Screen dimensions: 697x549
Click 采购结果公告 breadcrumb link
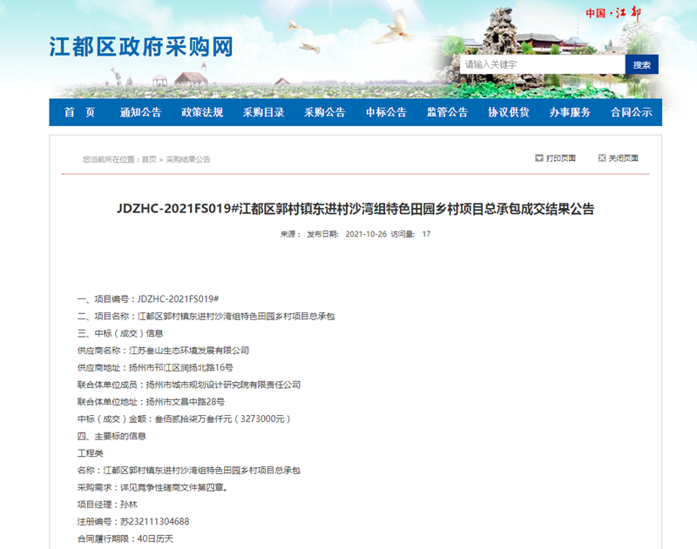[192, 158]
